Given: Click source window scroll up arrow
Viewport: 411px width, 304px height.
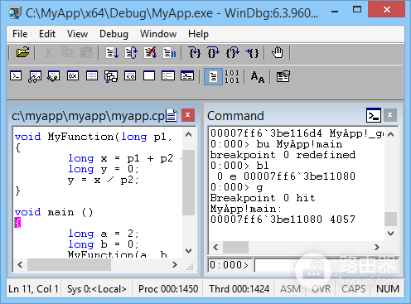Looking at the screenshot, I should click(189, 134).
